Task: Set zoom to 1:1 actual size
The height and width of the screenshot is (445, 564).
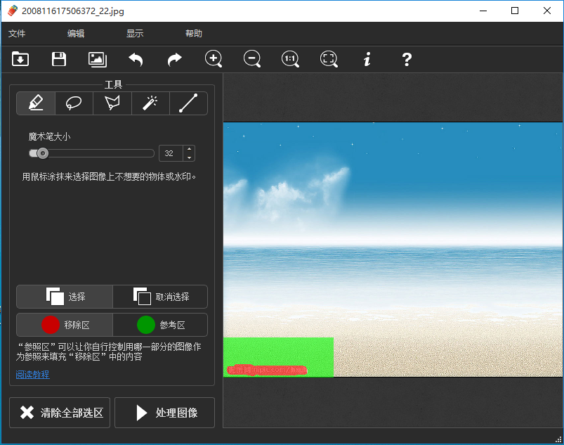Action: pyautogui.click(x=290, y=59)
